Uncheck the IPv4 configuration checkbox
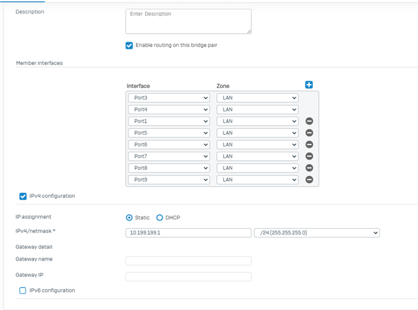The height and width of the screenshot is (310, 418). 23,196
